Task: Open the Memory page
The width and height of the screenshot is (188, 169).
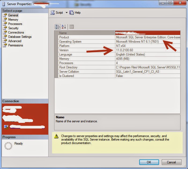Action: click(13, 20)
